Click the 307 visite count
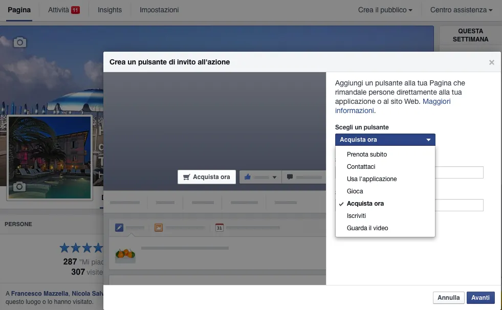Screen dimensions: 502x310 (87, 272)
